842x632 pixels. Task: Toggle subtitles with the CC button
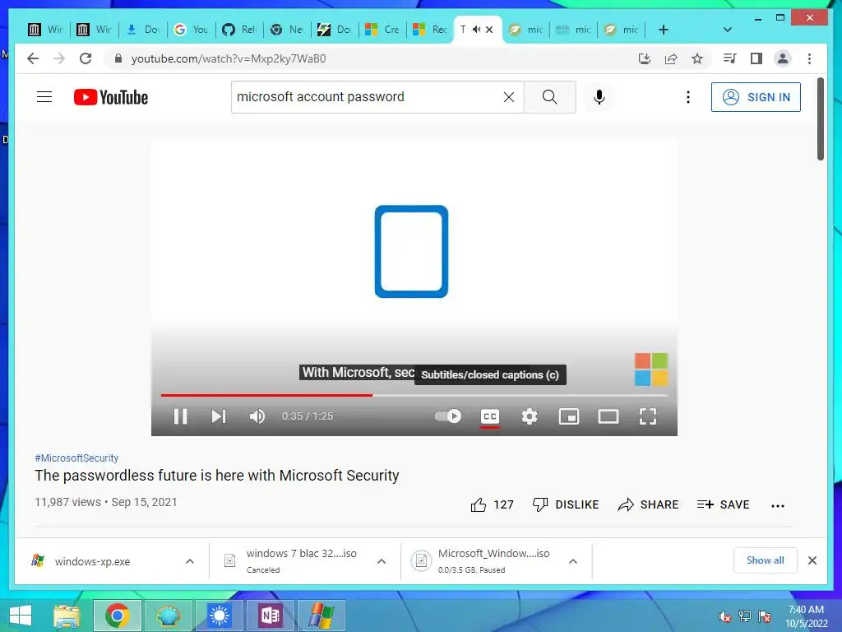tap(490, 416)
